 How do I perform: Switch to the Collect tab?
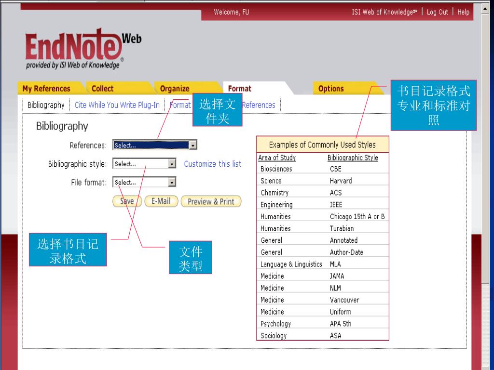pyautogui.click(x=102, y=89)
